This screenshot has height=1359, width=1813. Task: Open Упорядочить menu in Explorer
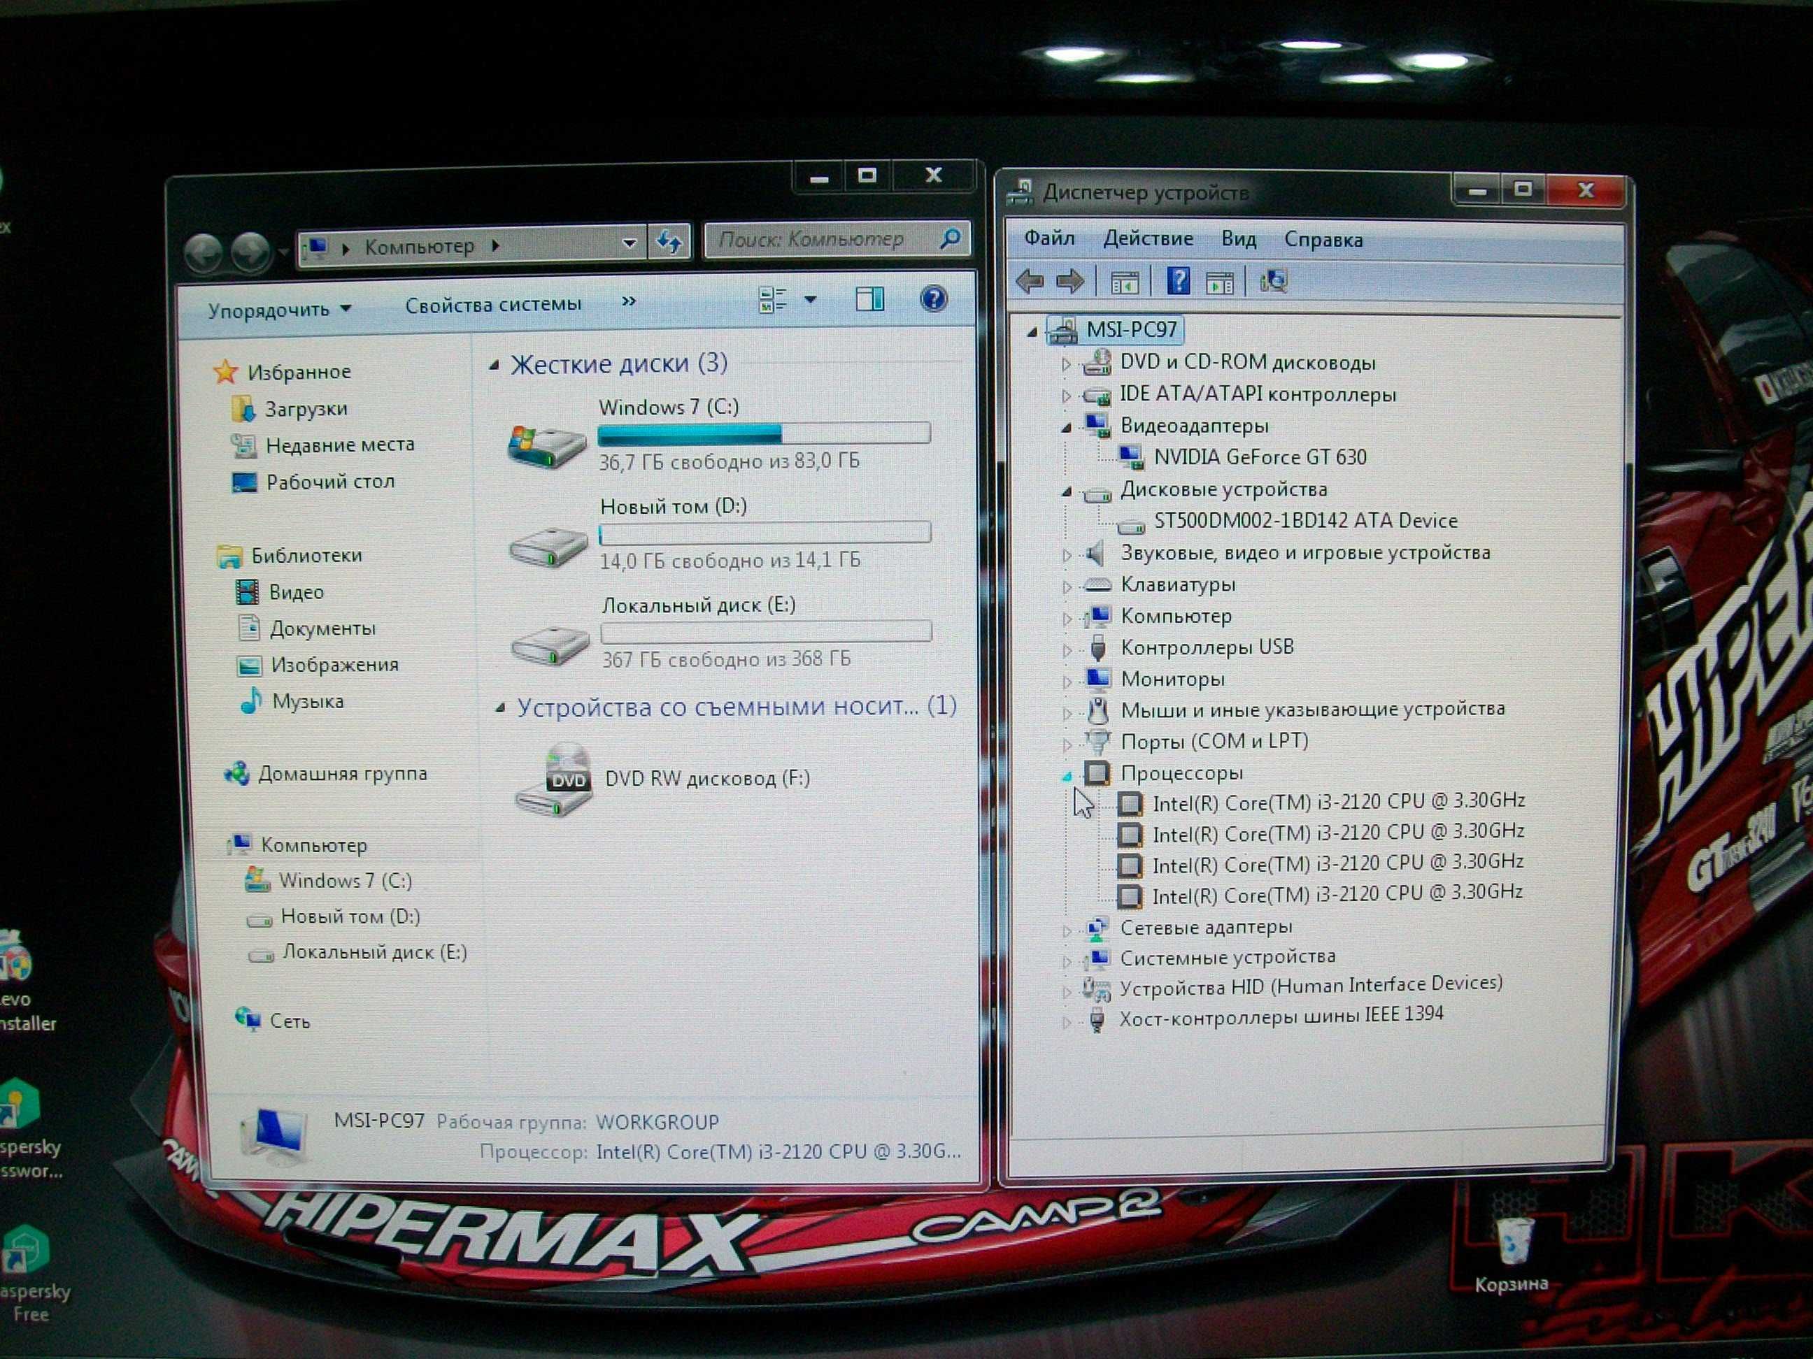[x=280, y=309]
